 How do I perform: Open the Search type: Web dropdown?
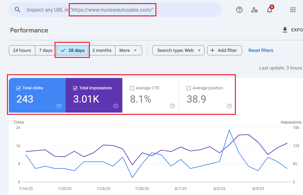178,50
